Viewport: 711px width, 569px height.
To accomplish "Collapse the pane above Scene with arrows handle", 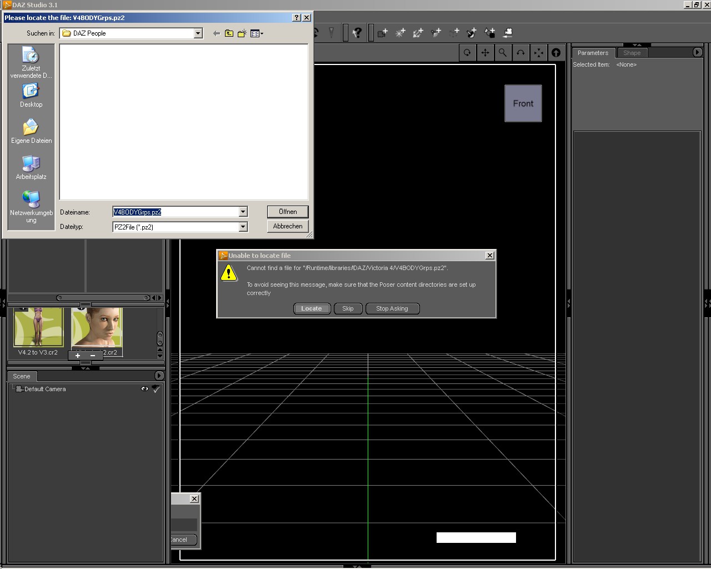I will coord(86,368).
